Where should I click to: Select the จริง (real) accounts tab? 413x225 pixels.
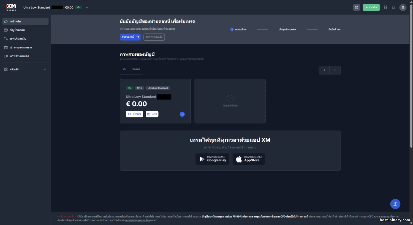coord(124,69)
